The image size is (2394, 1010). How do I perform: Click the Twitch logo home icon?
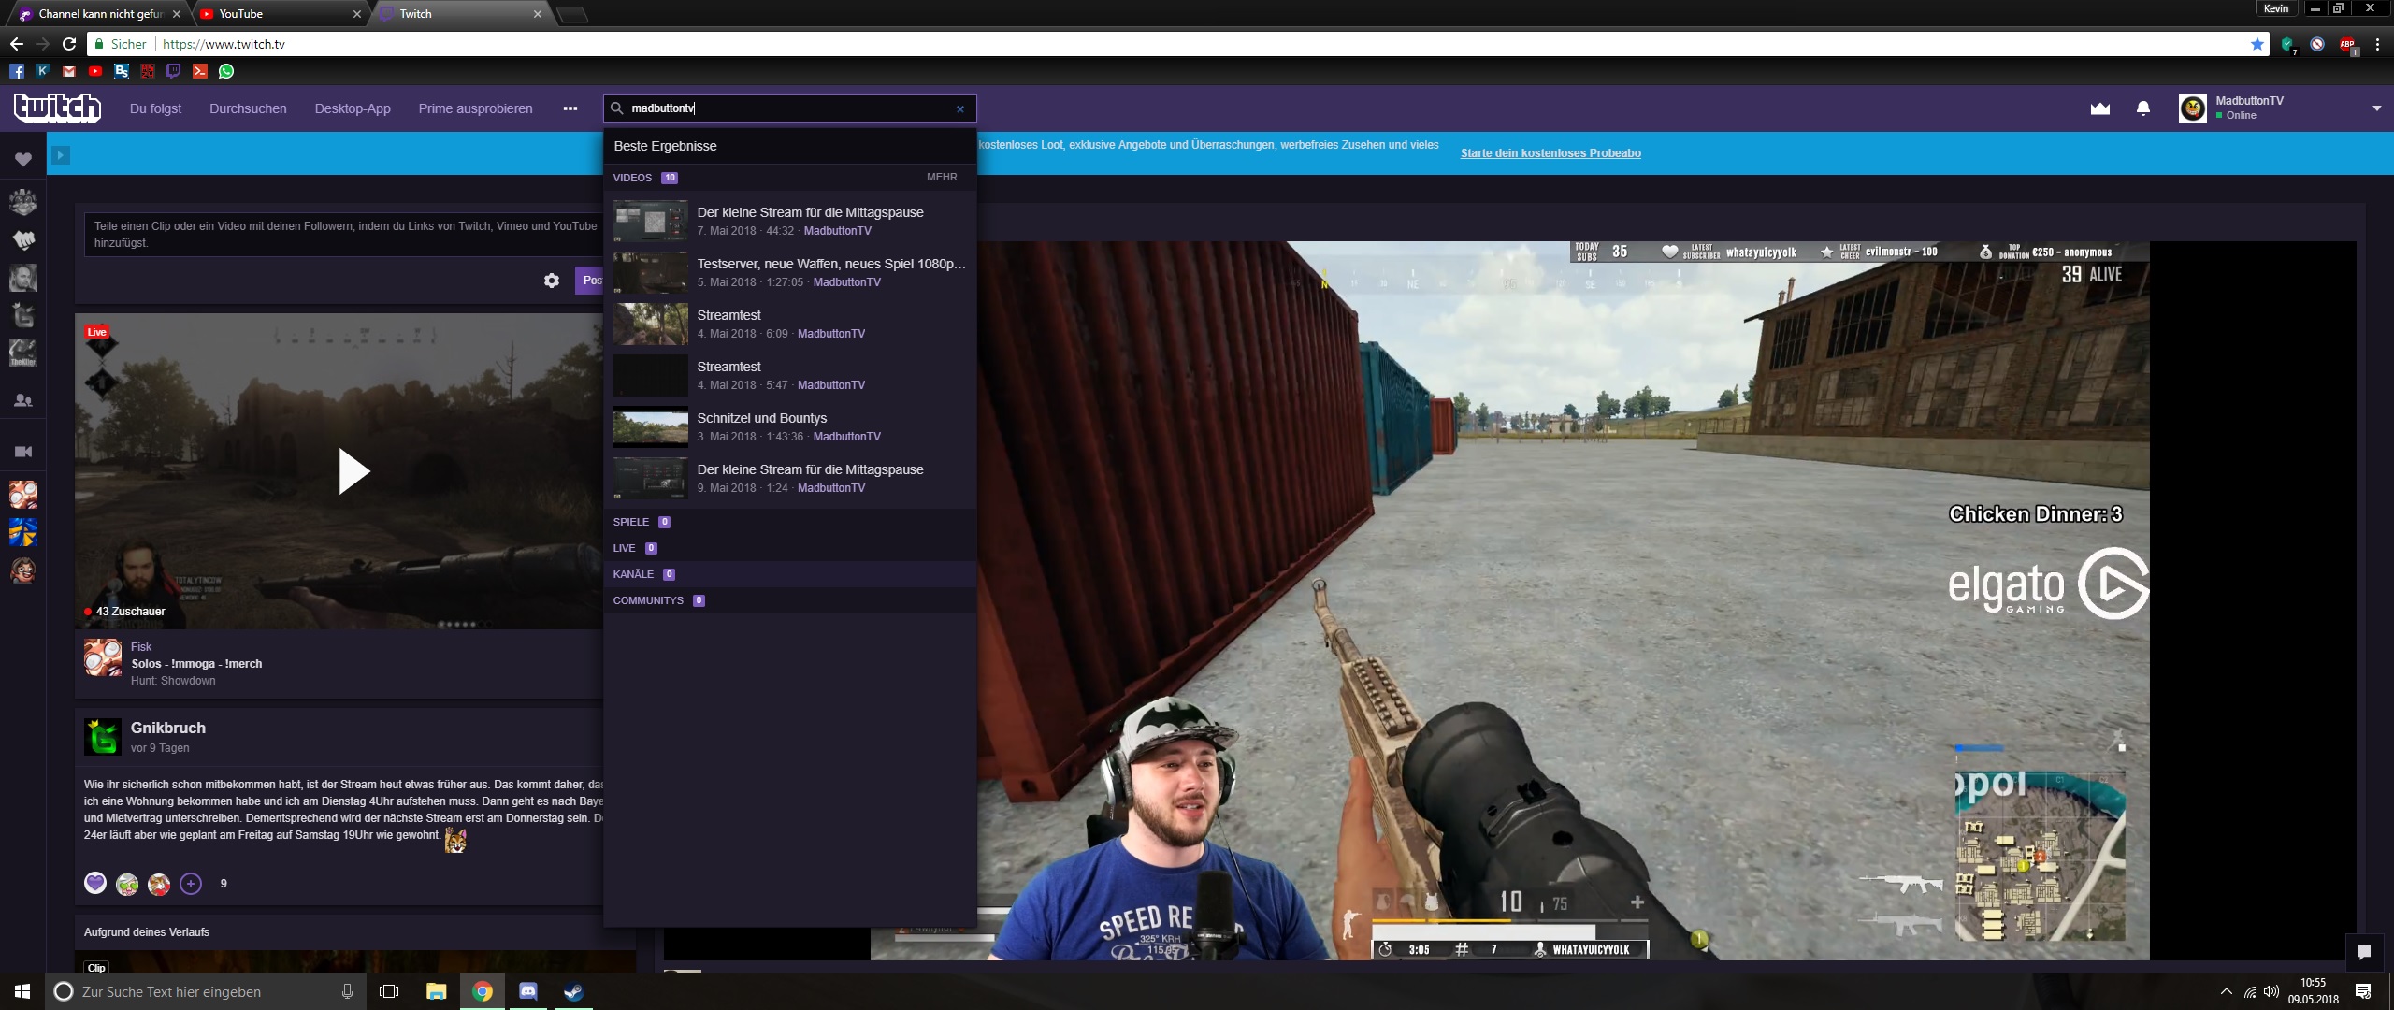pos(57,108)
